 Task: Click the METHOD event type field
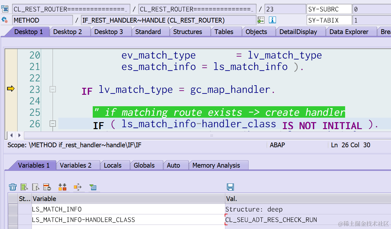42,20
